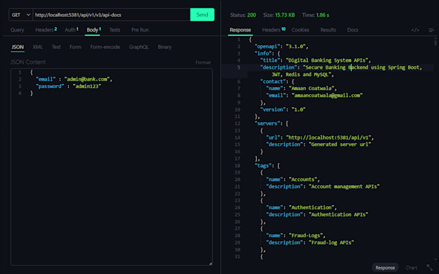Select the Text body type
This screenshot has height=274, width=439.
(x=56, y=47)
